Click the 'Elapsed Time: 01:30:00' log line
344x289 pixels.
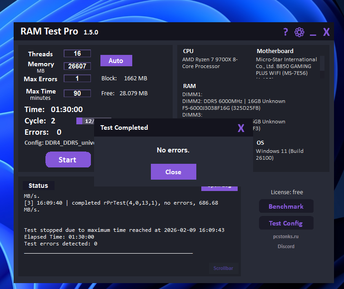pos(59,237)
